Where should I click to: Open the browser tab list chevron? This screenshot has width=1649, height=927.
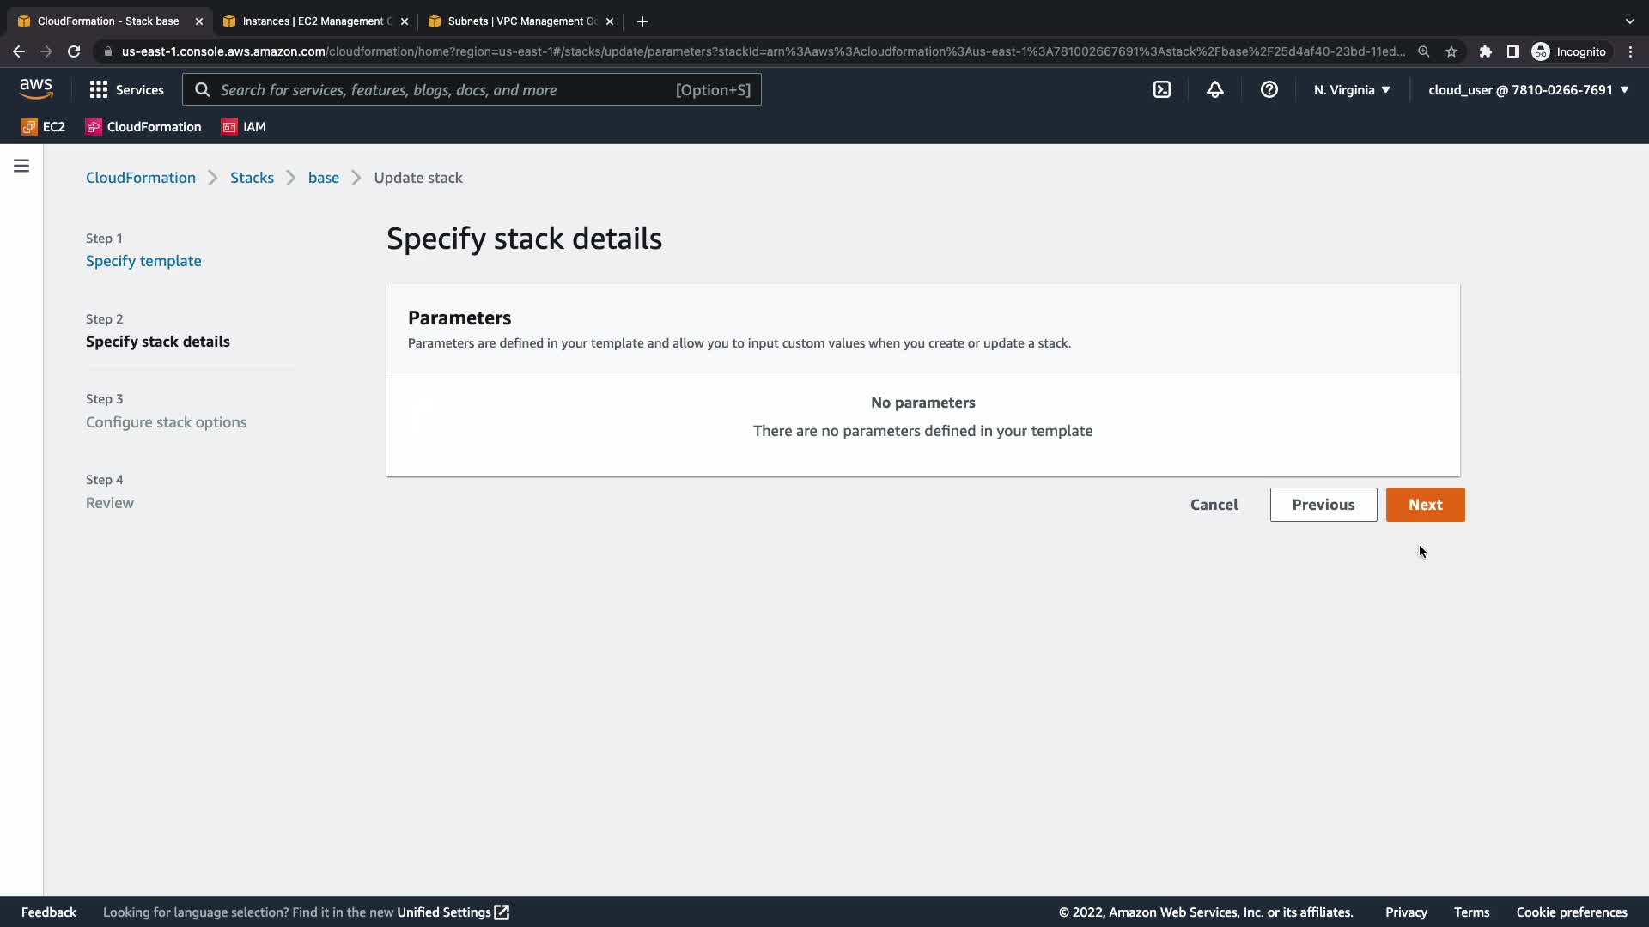pyautogui.click(x=1629, y=21)
